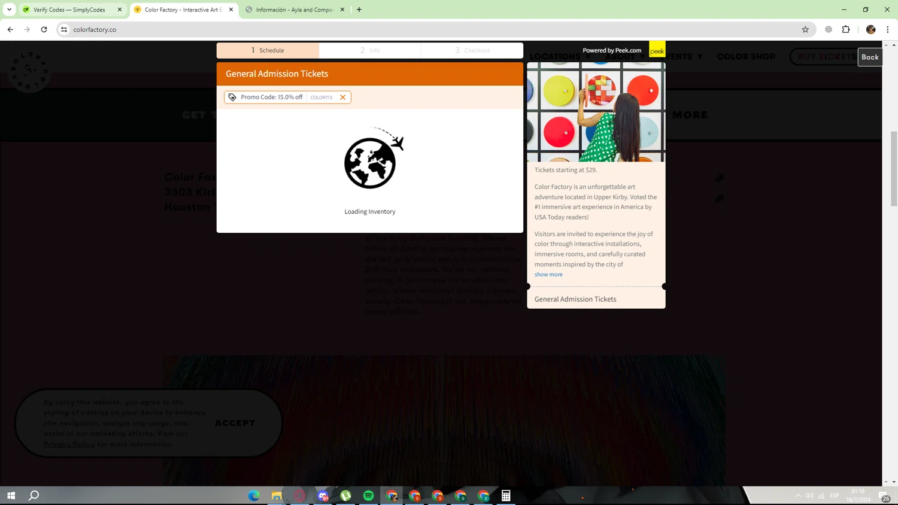Open the Schedule step tab
The width and height of the screenshot is (898, 505).
coord(268,50)
